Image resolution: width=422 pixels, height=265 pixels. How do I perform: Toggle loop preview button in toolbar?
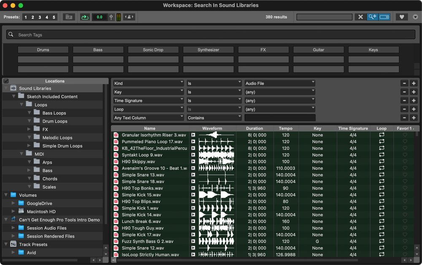click(85, 17)
